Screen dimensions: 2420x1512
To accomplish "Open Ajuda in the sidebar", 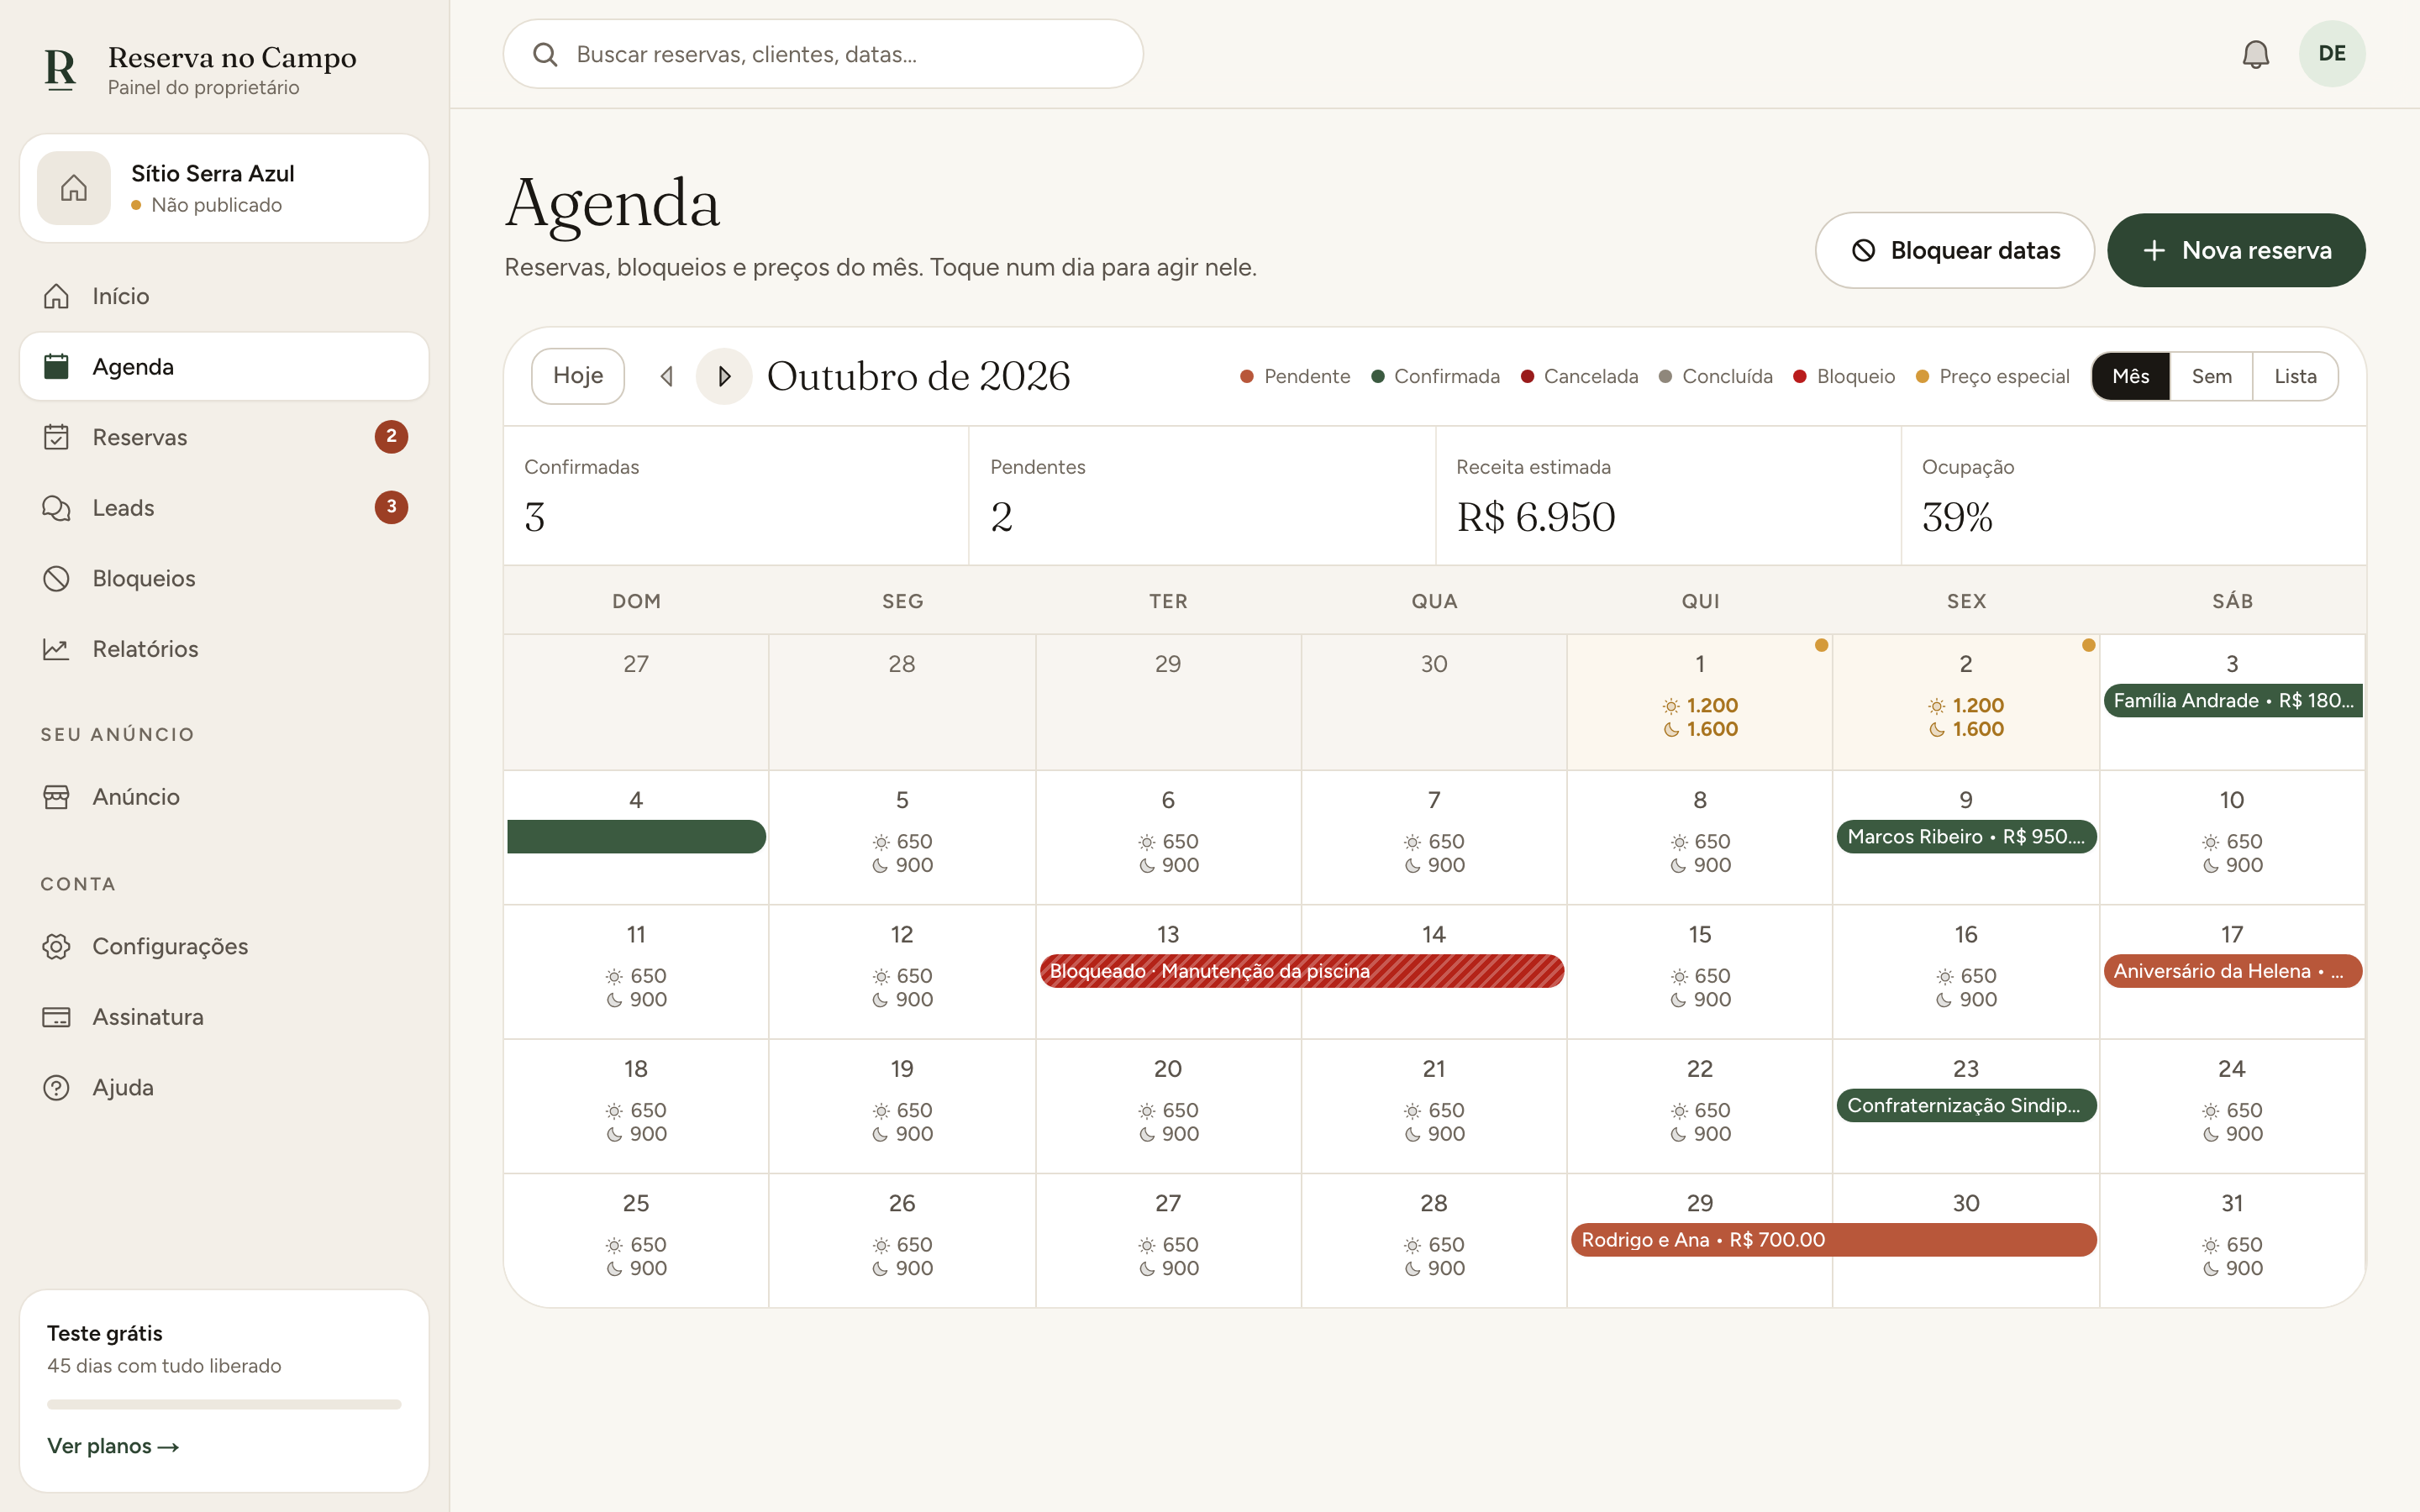I will pos(224,1087).
